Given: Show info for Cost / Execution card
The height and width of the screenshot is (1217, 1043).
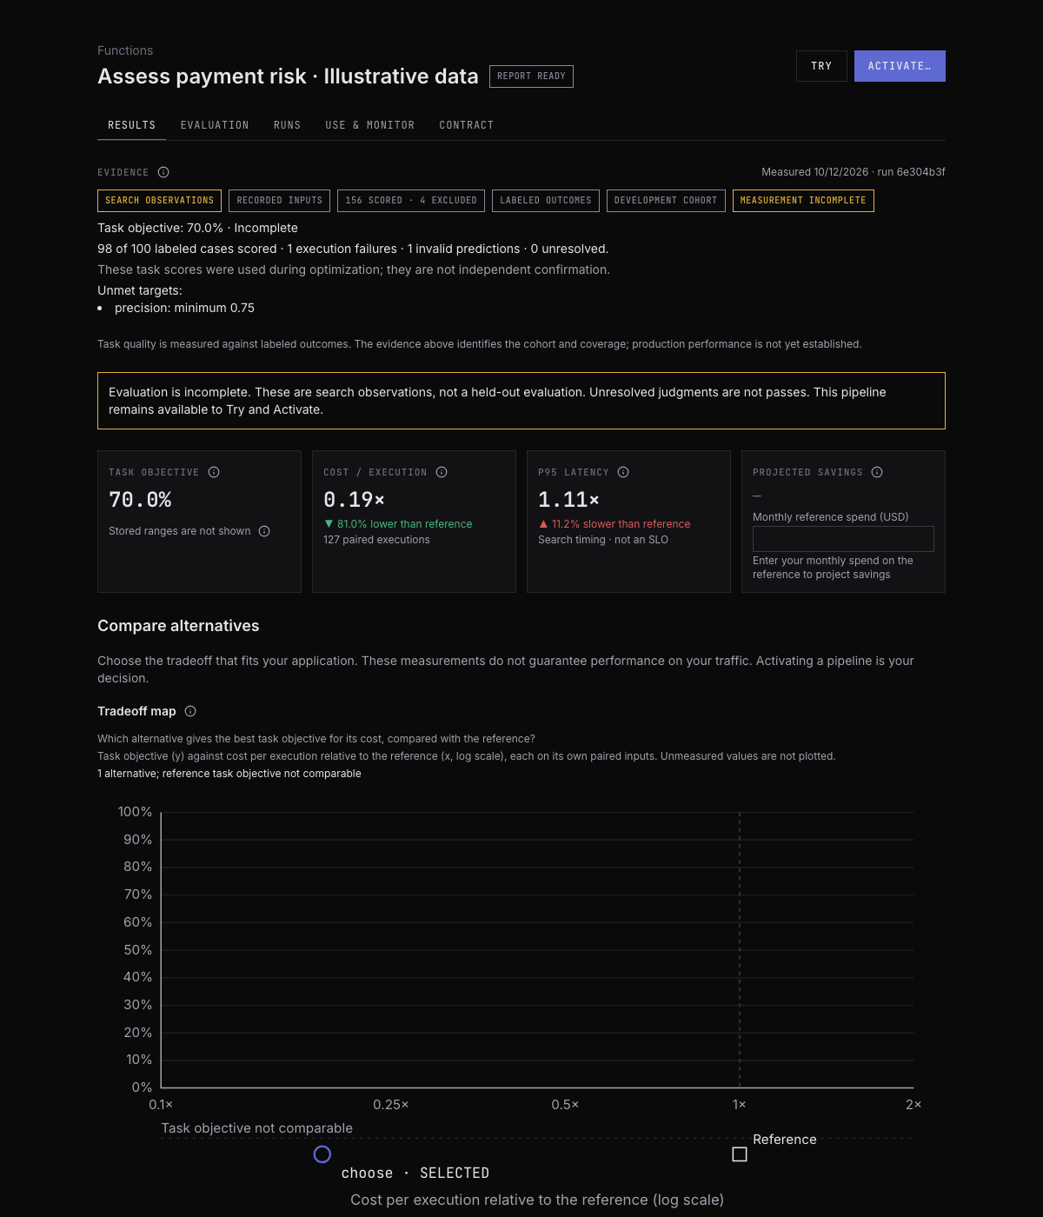Looking at the screenshot, I should click(442, 472).
